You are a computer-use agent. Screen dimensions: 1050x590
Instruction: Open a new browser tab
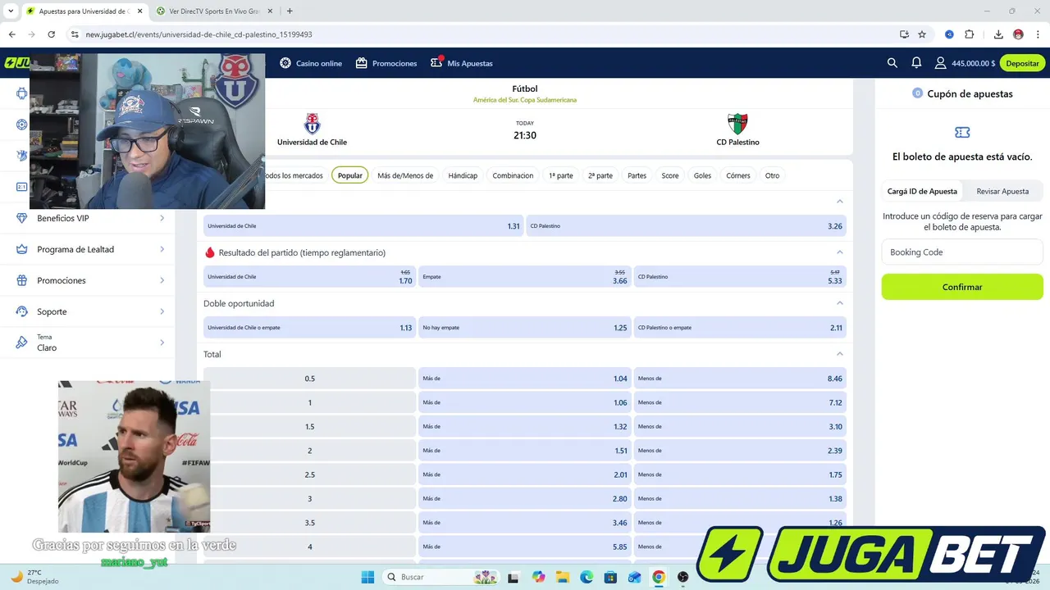click(x=290, y=11)
